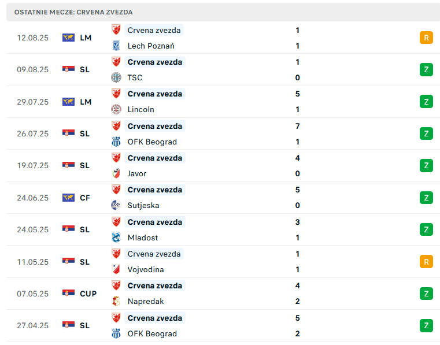Click the TSC club logo
The height and width of the screenshot is (345, 440).
click(116, 77)
